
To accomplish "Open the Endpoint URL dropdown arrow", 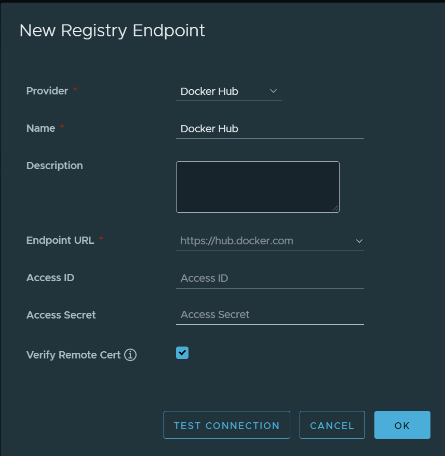I will (x=359, y=241).
